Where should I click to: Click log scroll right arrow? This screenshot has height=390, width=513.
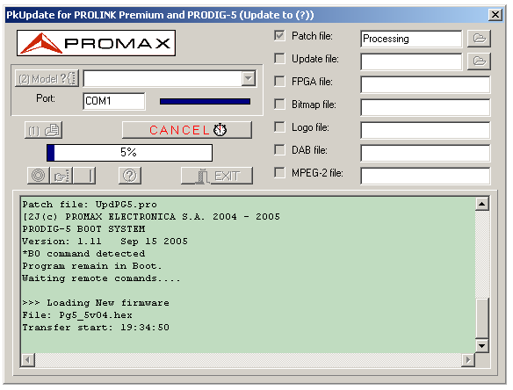tap(468, 360)
